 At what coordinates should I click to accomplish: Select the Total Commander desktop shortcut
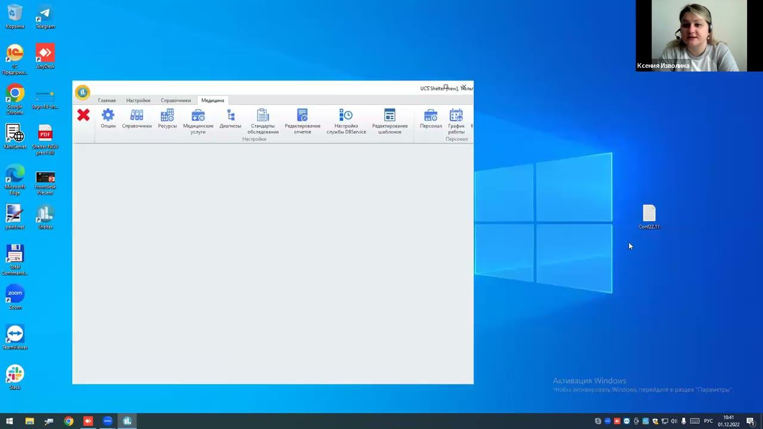tap(15, 260)
